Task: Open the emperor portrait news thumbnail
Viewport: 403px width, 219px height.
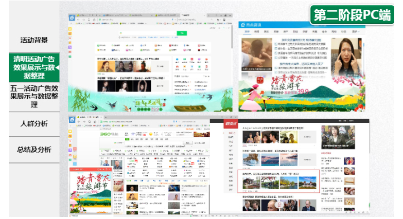Action: click(x=106, y=66)
